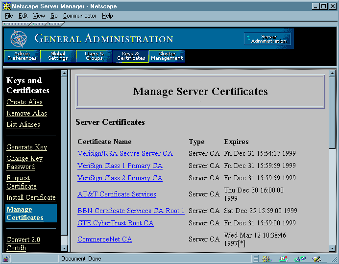Open the File menu

coord(9,16)
